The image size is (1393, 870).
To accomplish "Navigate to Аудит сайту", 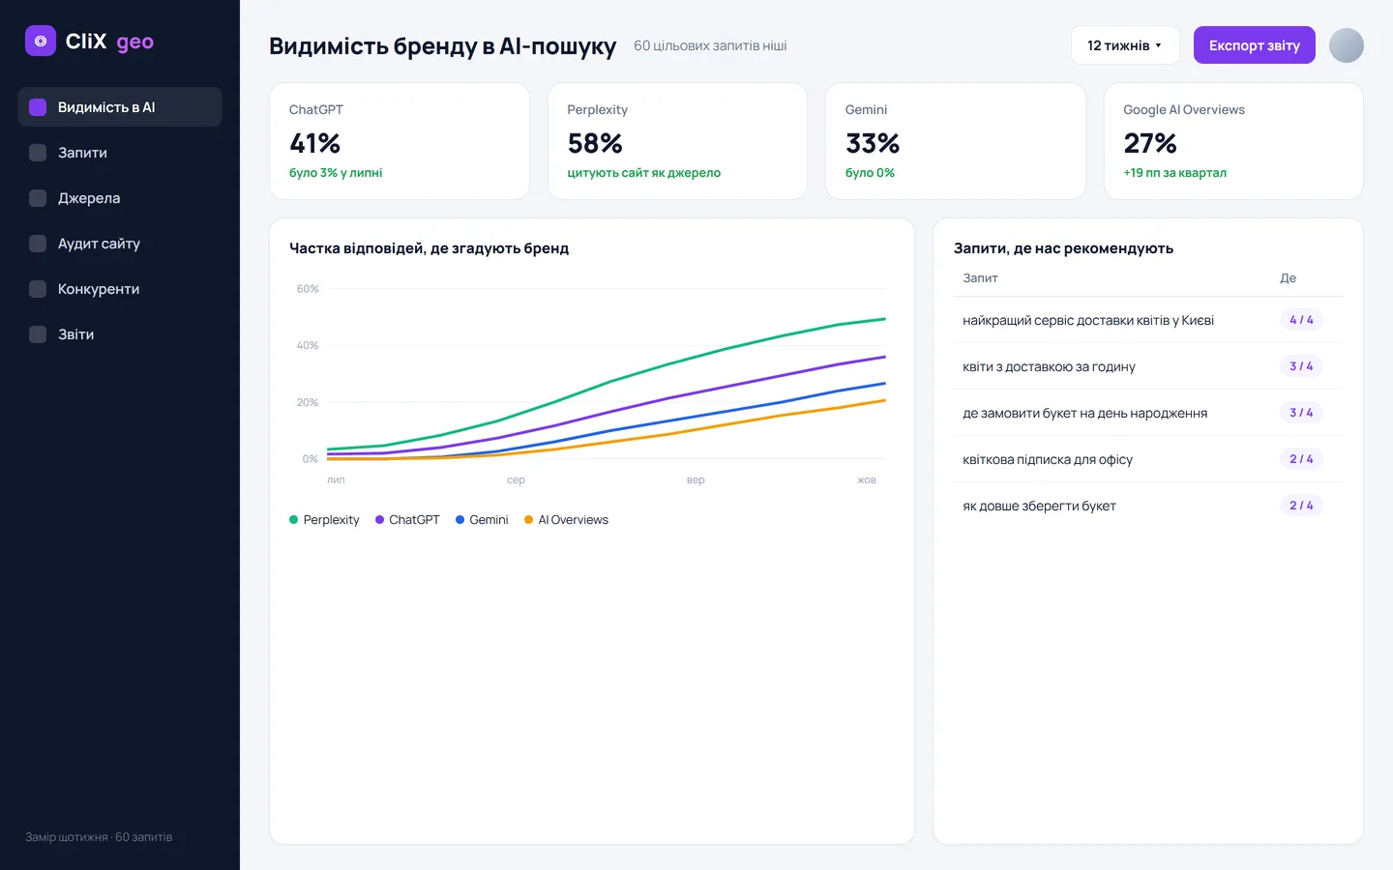I will (120, 244).
